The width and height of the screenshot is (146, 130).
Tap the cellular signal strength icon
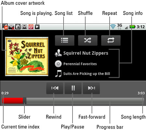(x=126, y=28)
